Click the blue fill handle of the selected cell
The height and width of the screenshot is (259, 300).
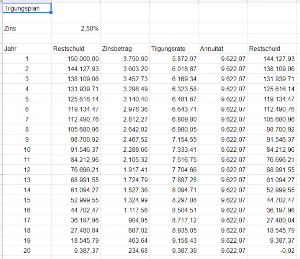(51, 12)
